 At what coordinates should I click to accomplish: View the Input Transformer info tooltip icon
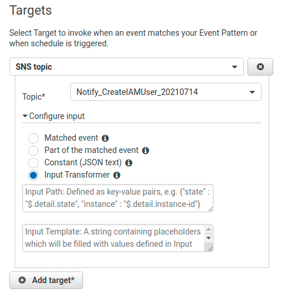[x=117, y=175]
